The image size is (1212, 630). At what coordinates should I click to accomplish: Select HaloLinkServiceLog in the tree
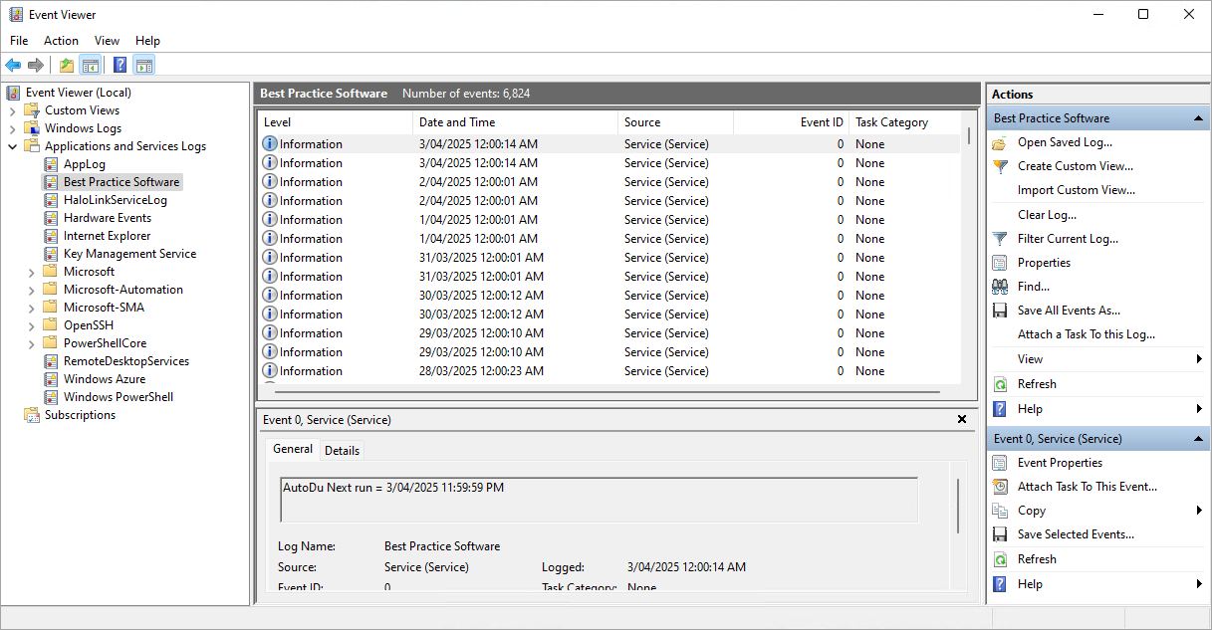[x=116, y=200]
